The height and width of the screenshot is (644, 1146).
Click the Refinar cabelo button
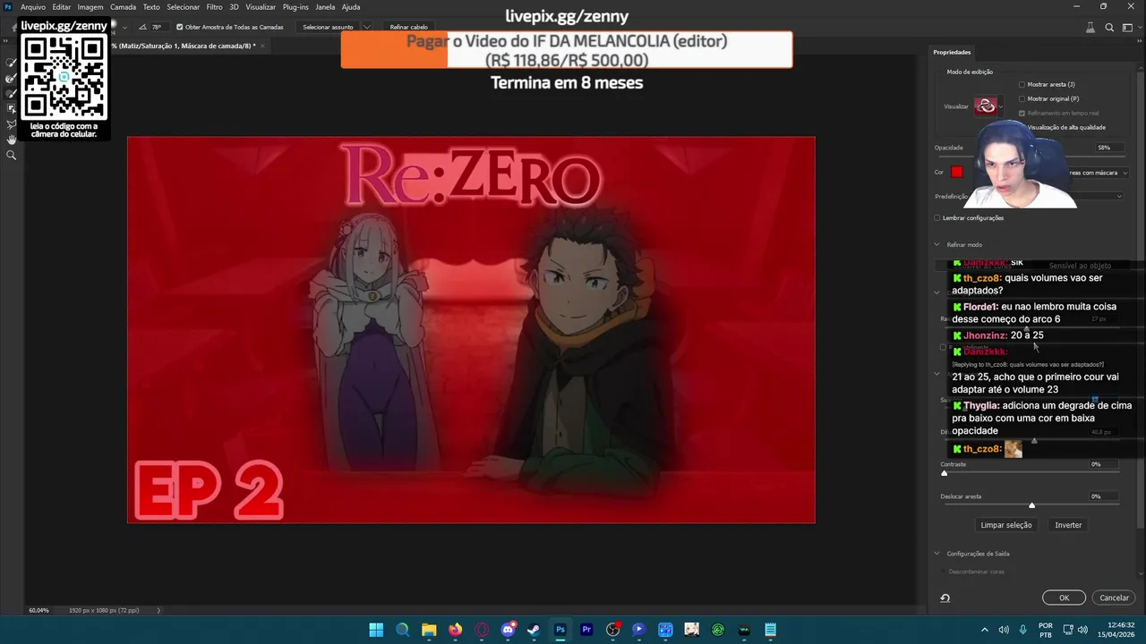(408, 27)
